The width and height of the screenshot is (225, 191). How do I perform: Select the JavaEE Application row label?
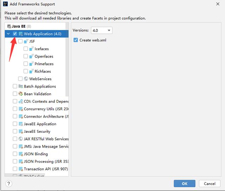[40, 124]
